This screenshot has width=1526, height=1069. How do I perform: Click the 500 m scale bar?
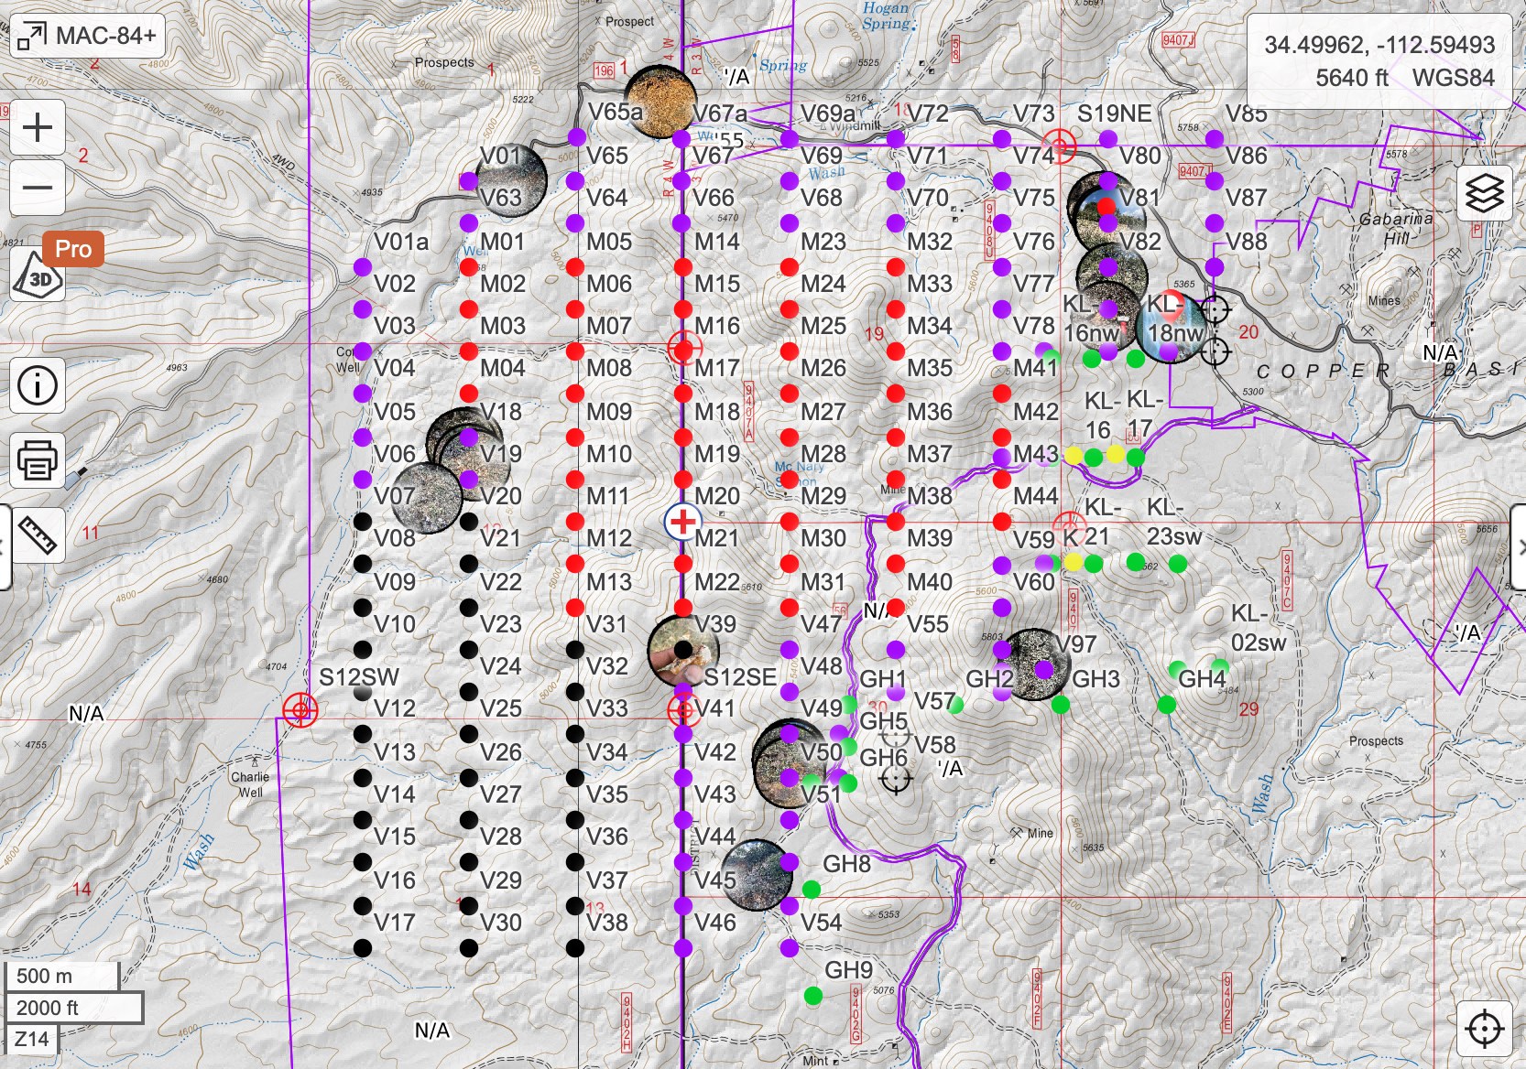[x=61, y=976]
